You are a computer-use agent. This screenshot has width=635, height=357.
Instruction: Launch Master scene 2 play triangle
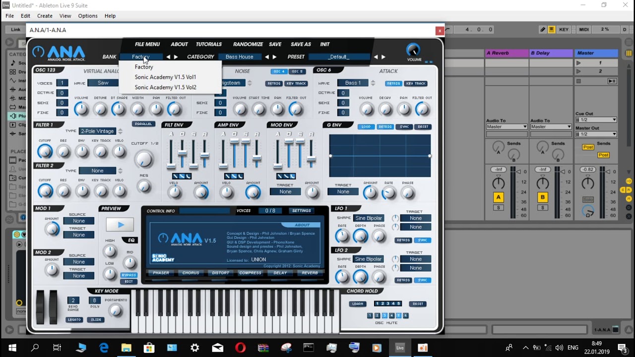point(578,71)
